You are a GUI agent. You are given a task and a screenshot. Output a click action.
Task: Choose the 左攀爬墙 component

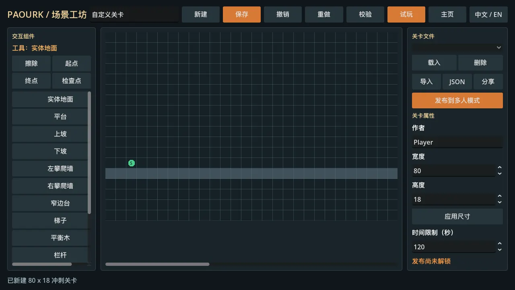[x=50, y=168]
